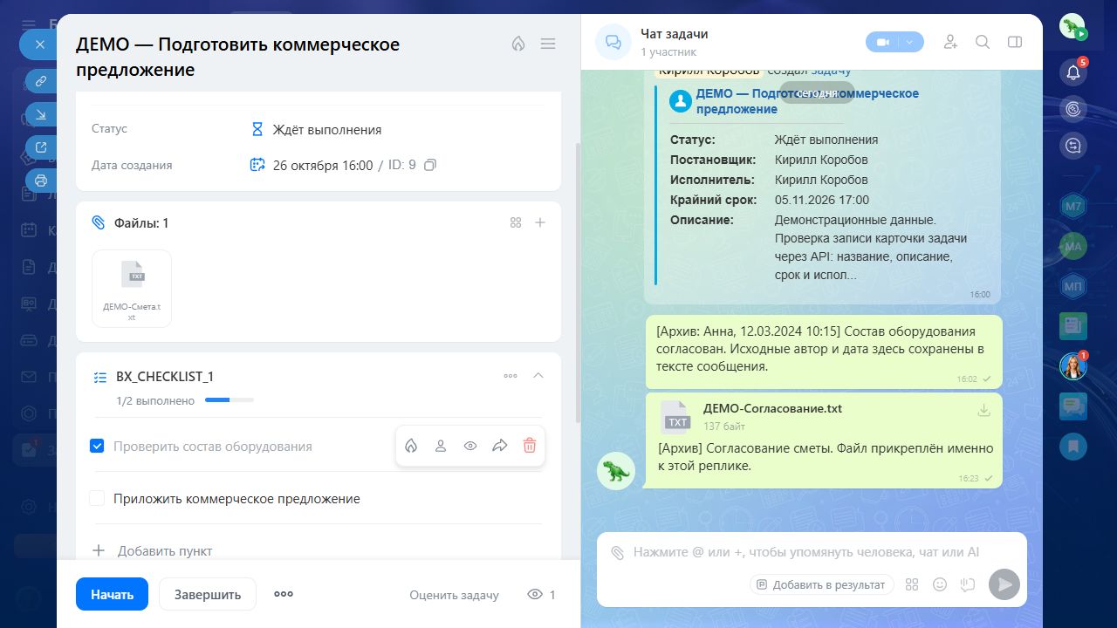Click "Оценить задачу"

(455, 595)
